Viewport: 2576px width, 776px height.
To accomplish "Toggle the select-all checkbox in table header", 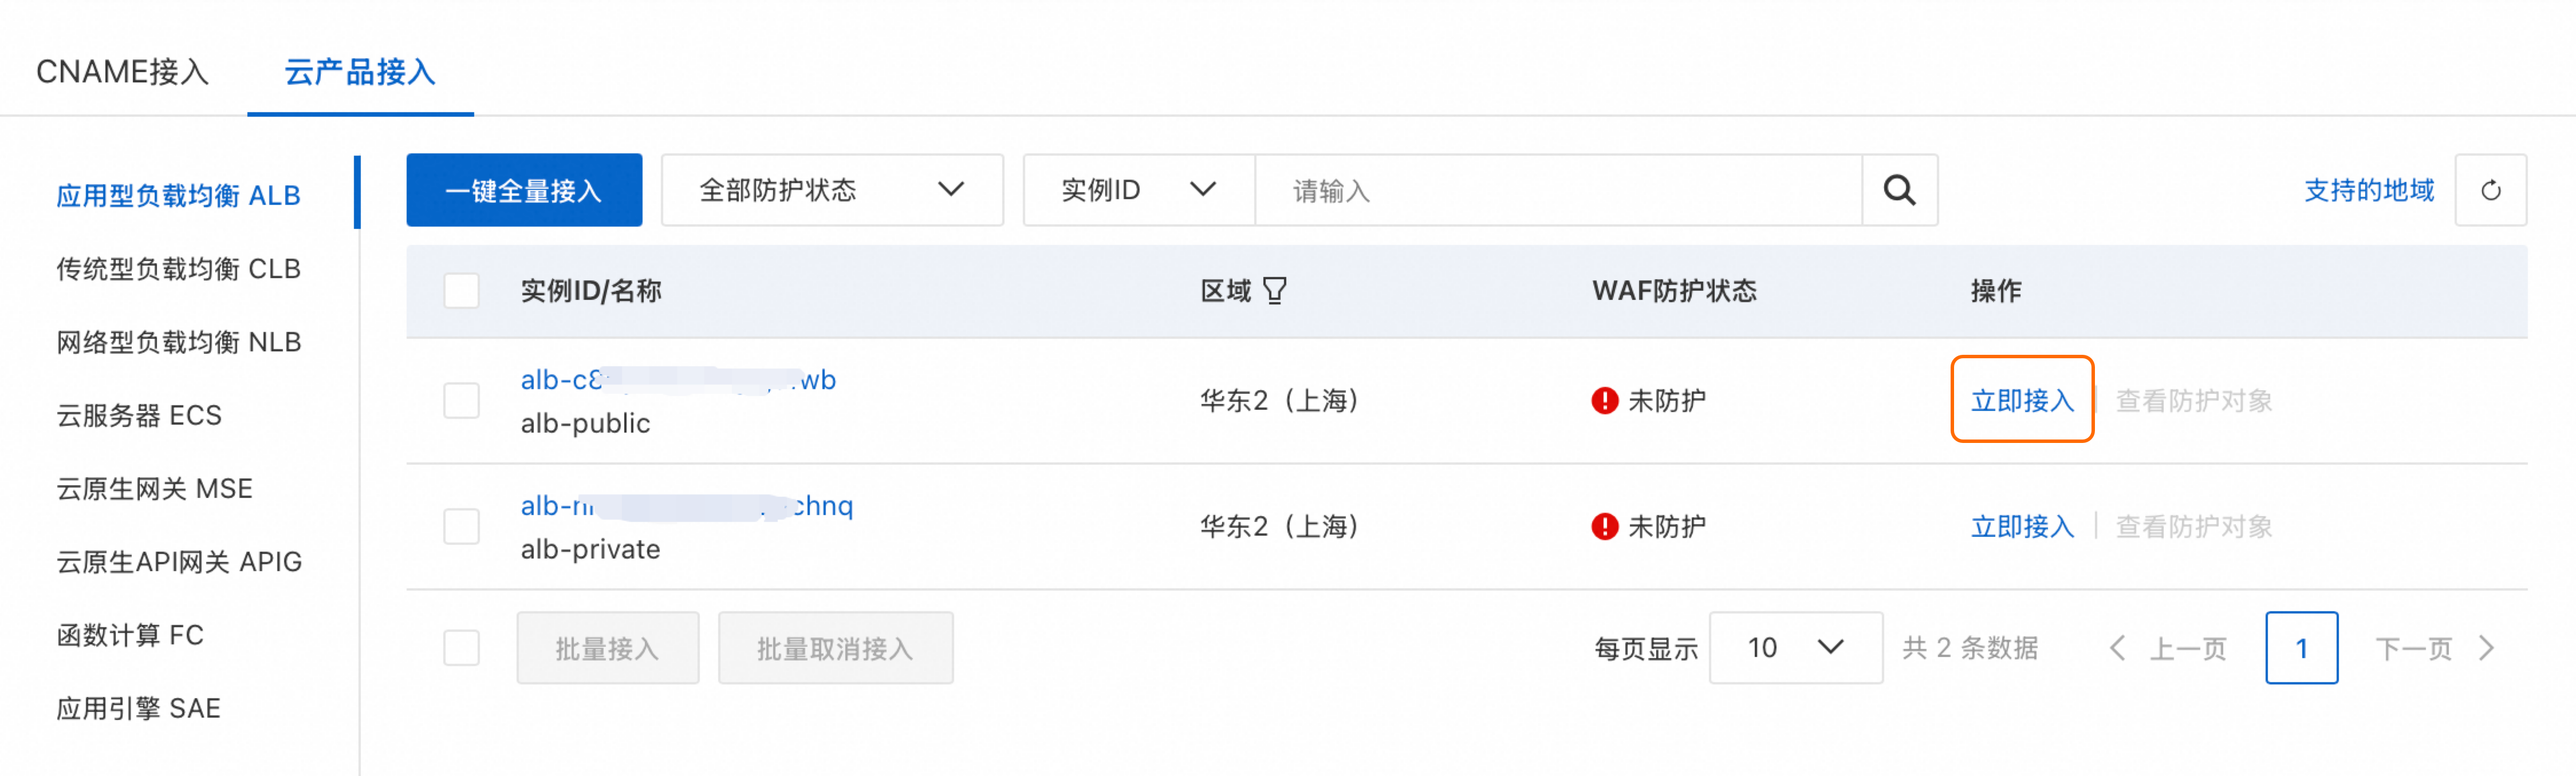I will [x=461, y=291].
